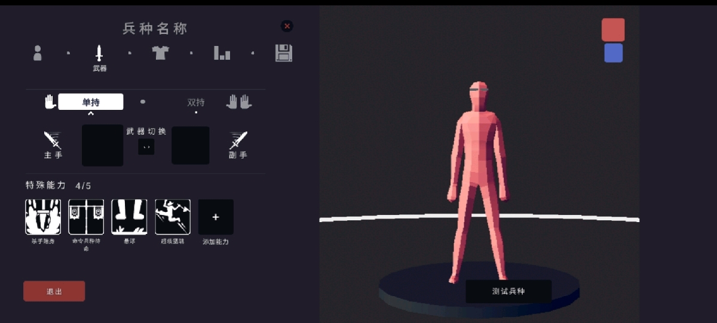Toggle the 武器切换 weapon swap button

tap(146, 147)
